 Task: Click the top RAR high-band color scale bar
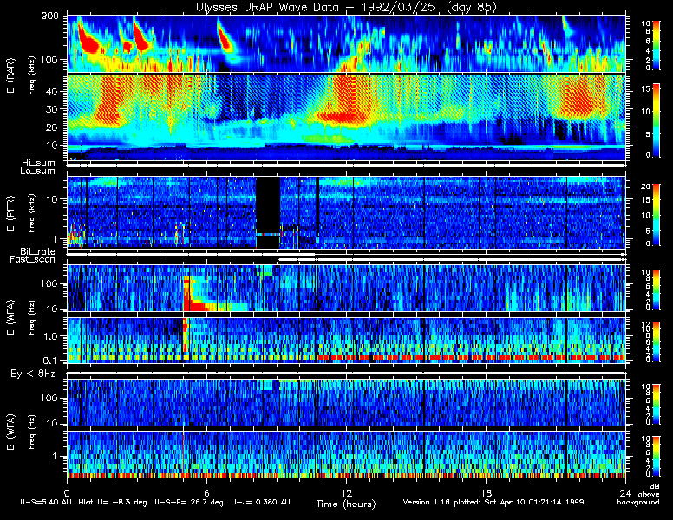coord(656,44)
